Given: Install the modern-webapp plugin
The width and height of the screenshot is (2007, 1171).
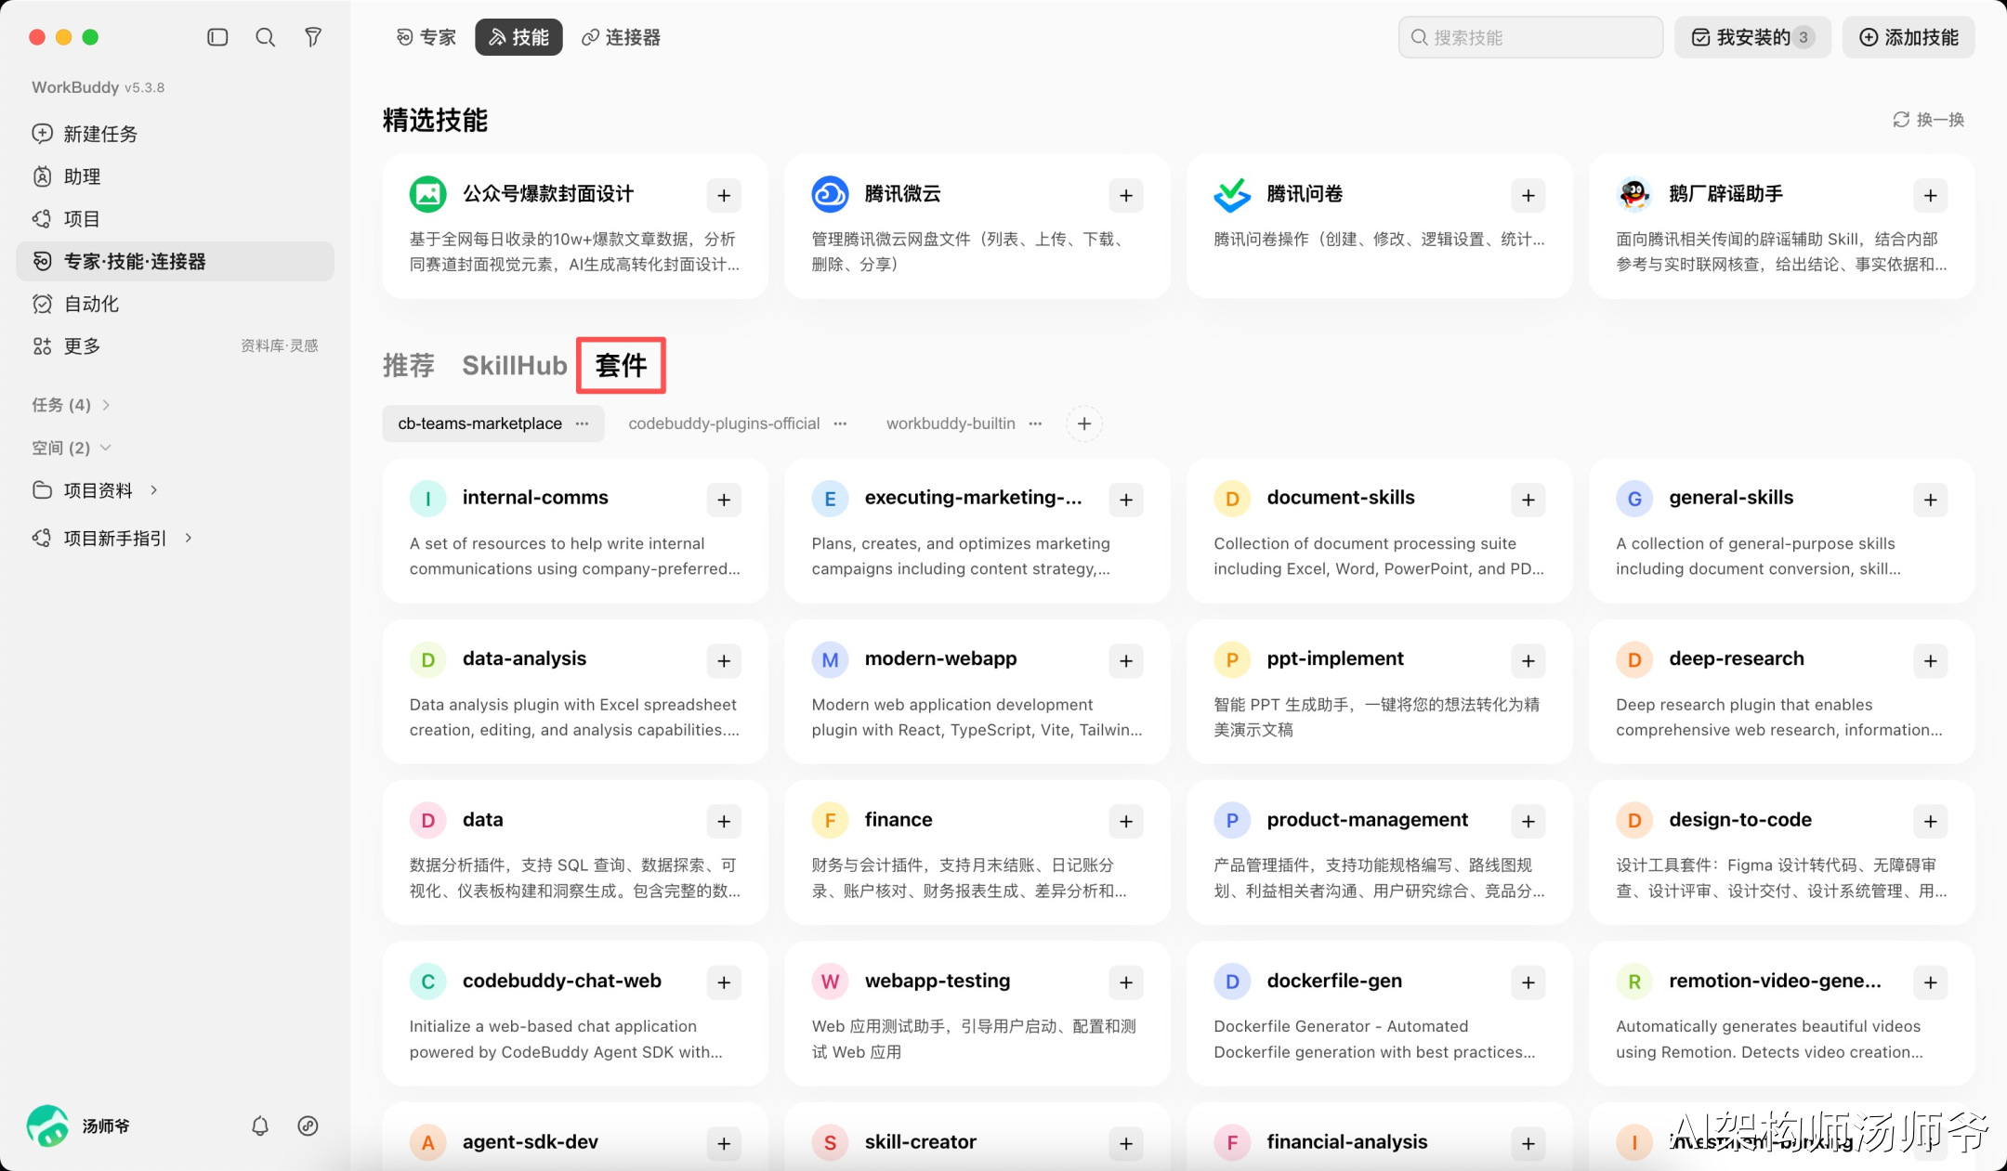Looking at the screenshot, I should 1126,660.
